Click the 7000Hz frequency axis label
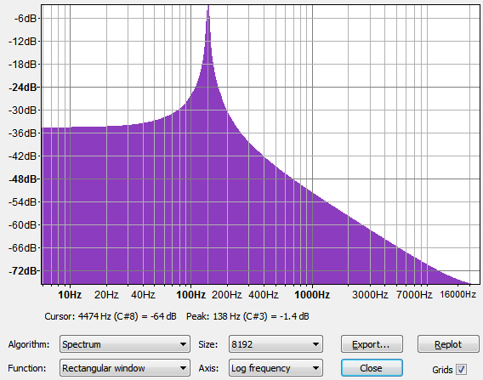Viewport: 483px width, 380px height. coord(414,295)
